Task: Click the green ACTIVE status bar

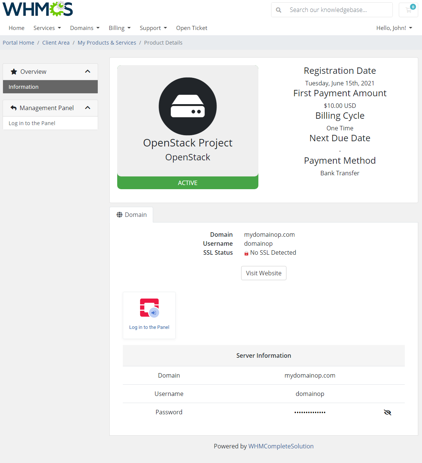Action: click(188, 183)
